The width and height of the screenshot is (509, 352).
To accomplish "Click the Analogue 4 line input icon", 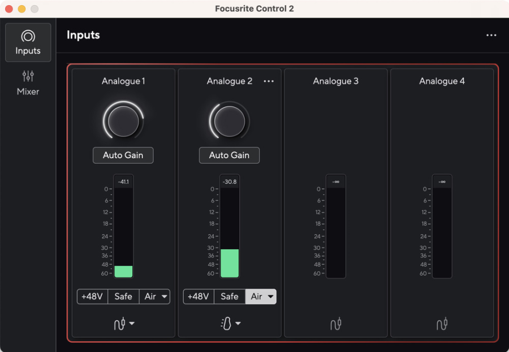I will tap(442, 323).
